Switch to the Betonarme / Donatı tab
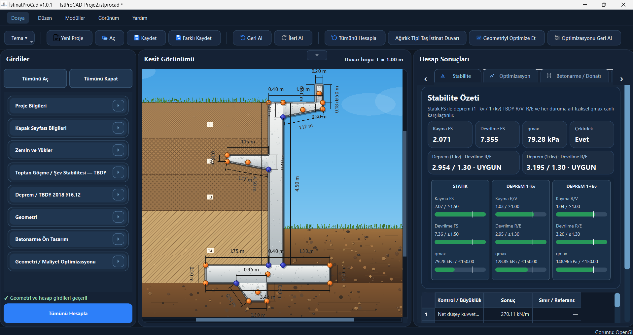Viewport: 633px width, 335px height. click(574, 76)
